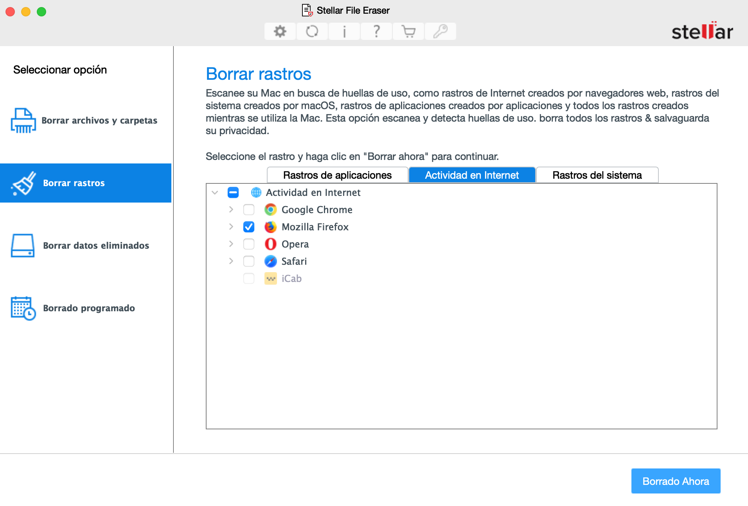The height and width of the screenshot is (506, 748).
Task: Click the Stellar logo
Action: click(702, 31)
